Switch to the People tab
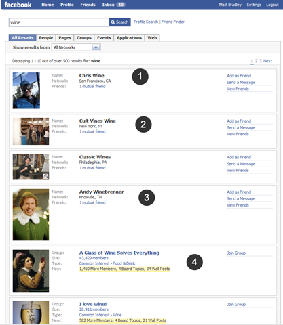283x325 pixels. tap(46, 38)
